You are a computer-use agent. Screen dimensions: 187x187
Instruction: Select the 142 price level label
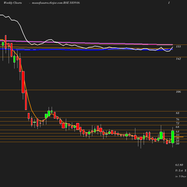click(178, 59)
